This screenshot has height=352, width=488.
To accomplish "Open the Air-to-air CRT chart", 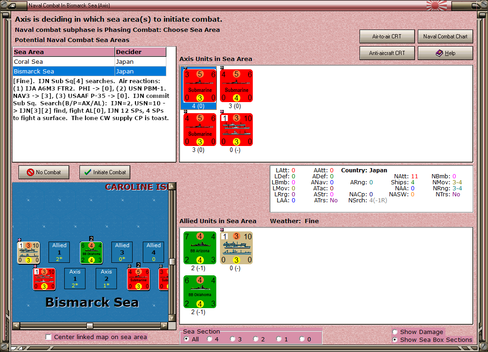I will pos(387,36).
